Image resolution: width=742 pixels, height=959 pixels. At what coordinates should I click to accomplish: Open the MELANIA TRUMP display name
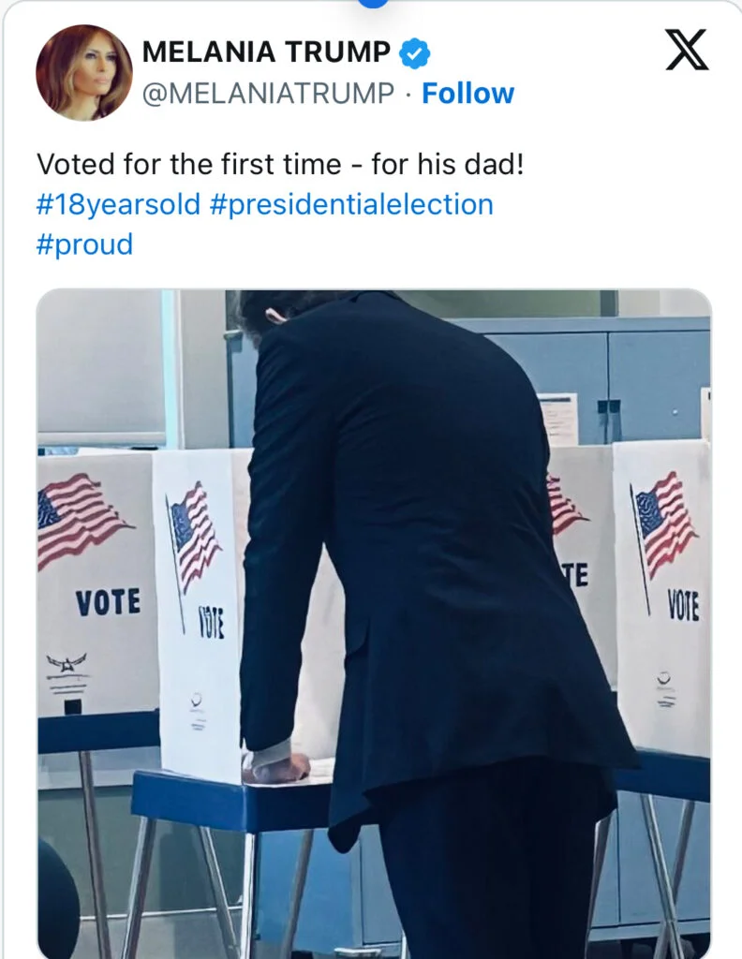point(266,52)
